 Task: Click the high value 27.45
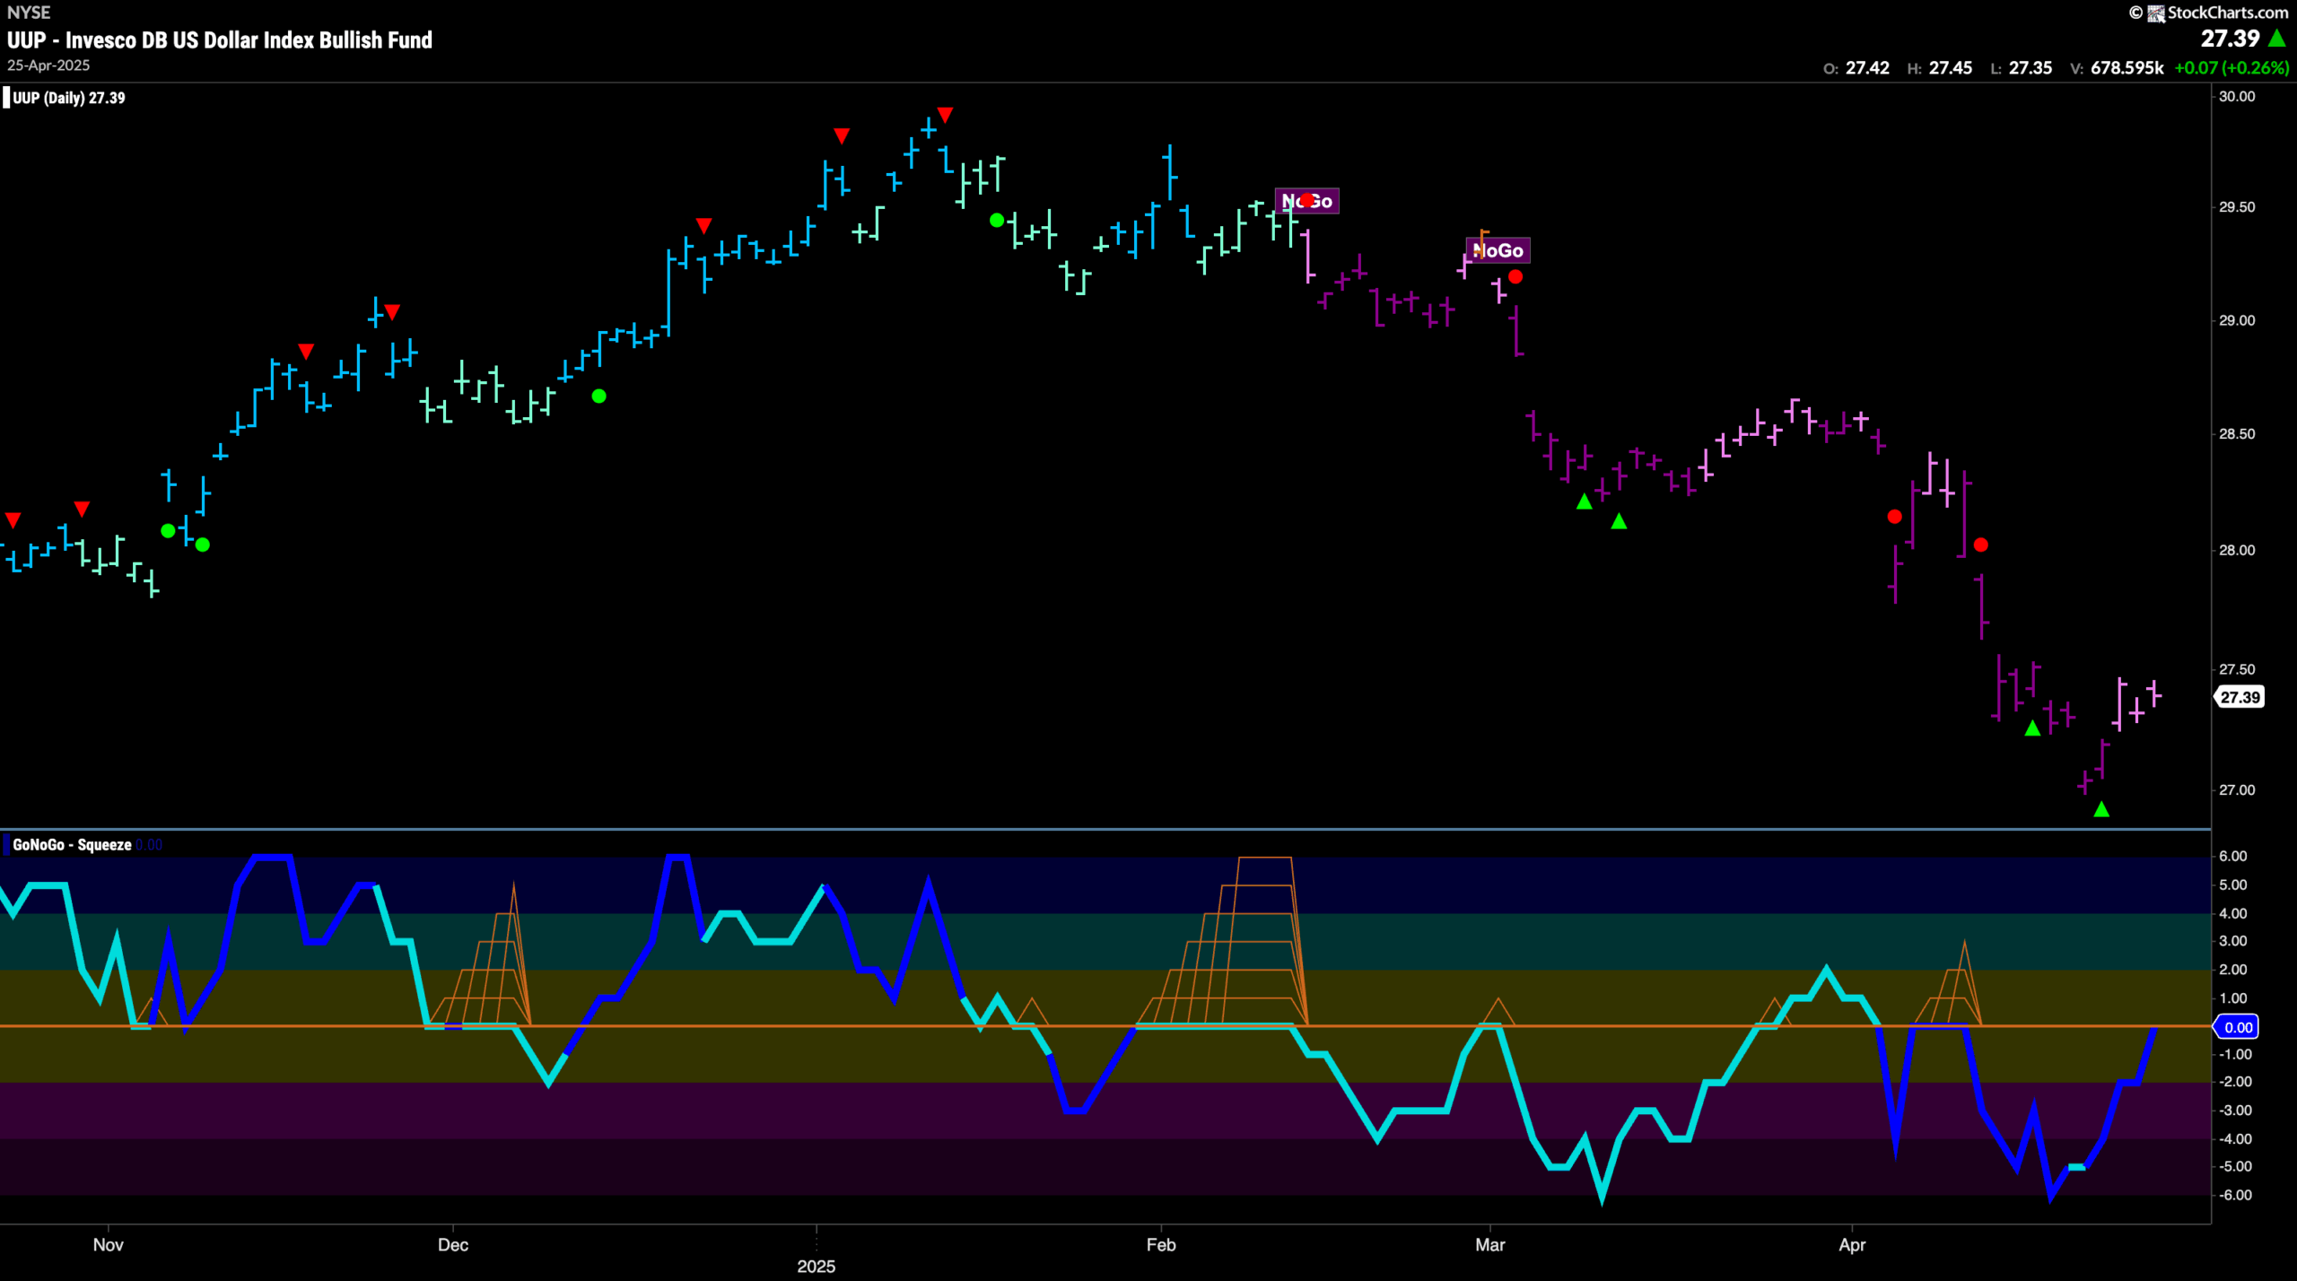click(1951, 68)
